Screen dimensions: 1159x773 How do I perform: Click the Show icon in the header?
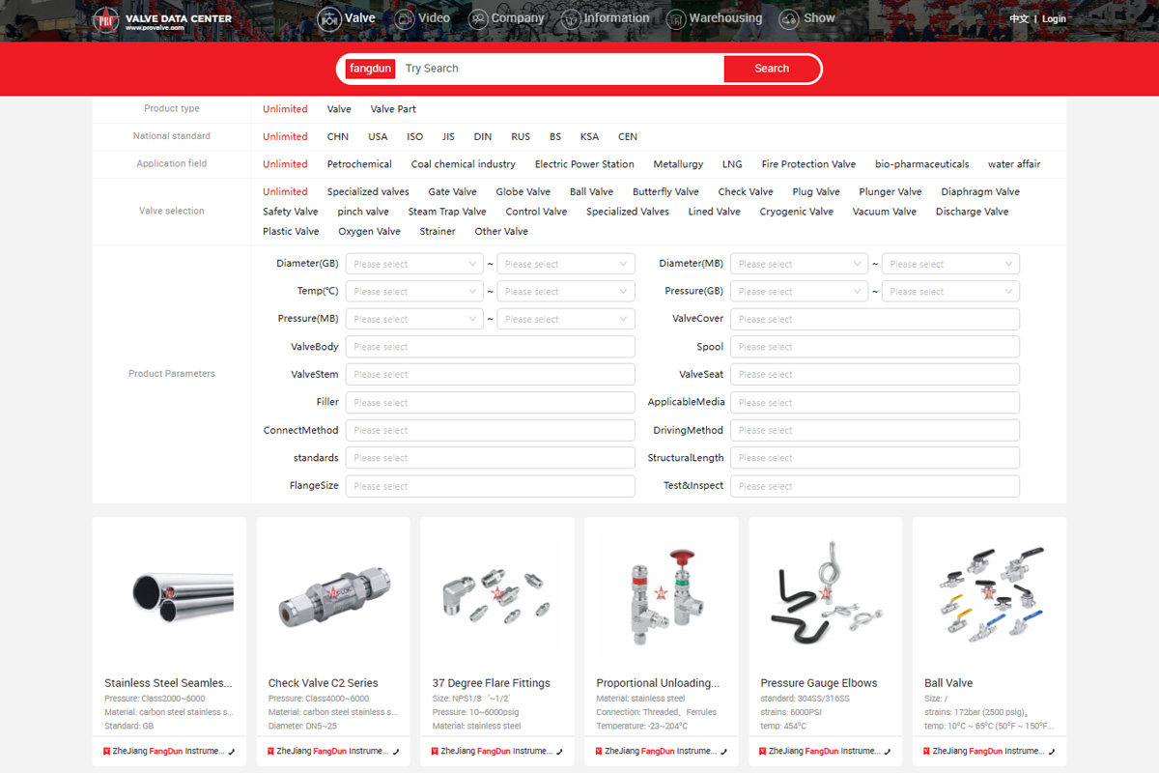coord(790,18)
